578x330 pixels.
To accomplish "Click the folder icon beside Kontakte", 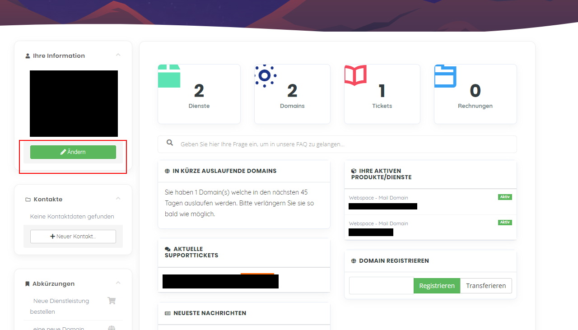I will point(28,200).
